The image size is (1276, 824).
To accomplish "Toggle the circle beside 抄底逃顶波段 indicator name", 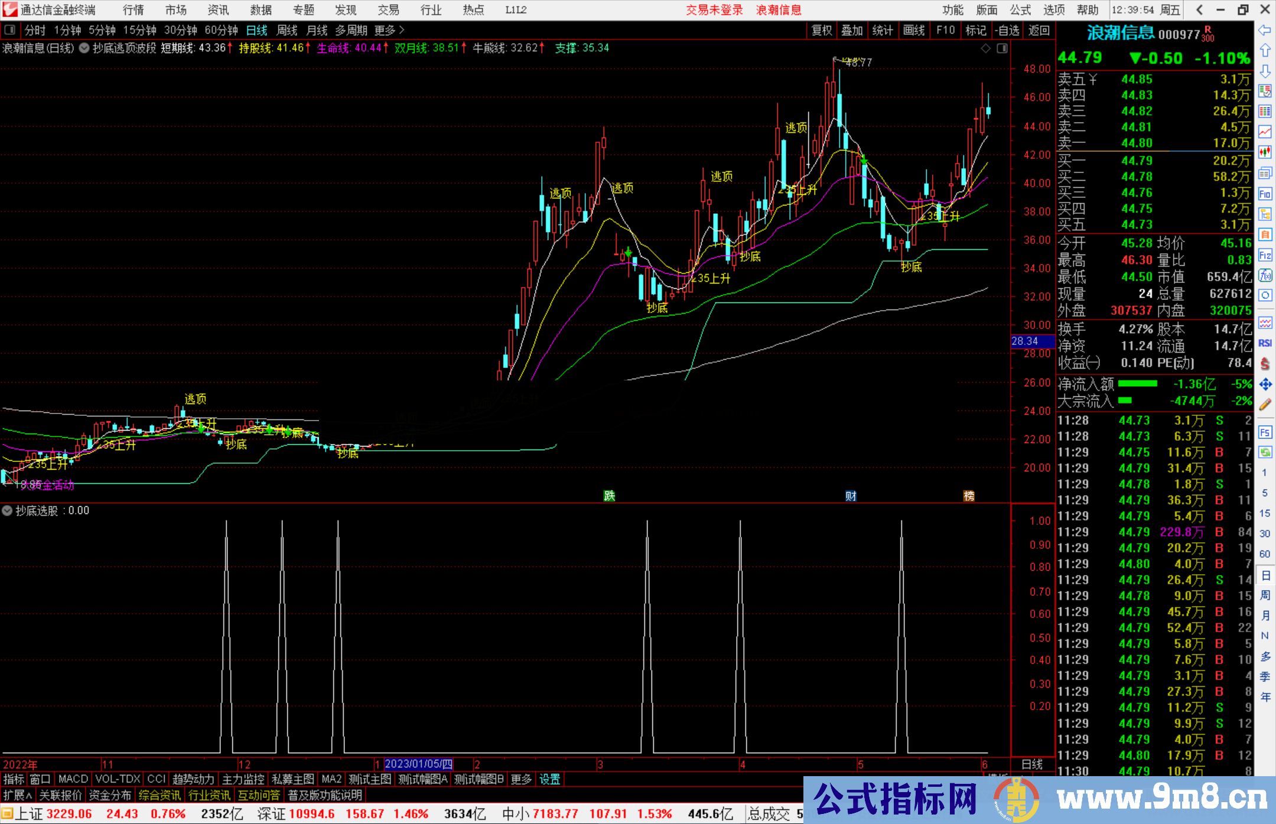I will click(84, 48).
